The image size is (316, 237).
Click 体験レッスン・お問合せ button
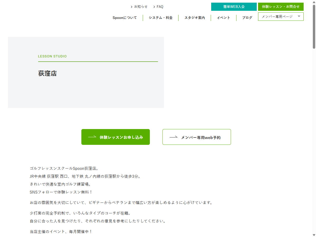point(281,7)
